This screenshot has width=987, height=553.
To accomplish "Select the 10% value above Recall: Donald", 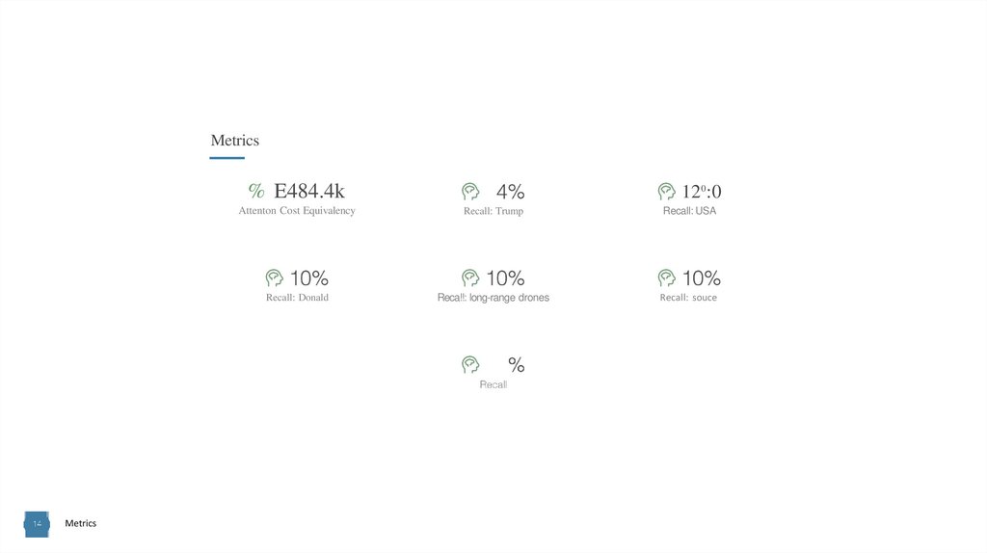I will [x=309, y=278].
